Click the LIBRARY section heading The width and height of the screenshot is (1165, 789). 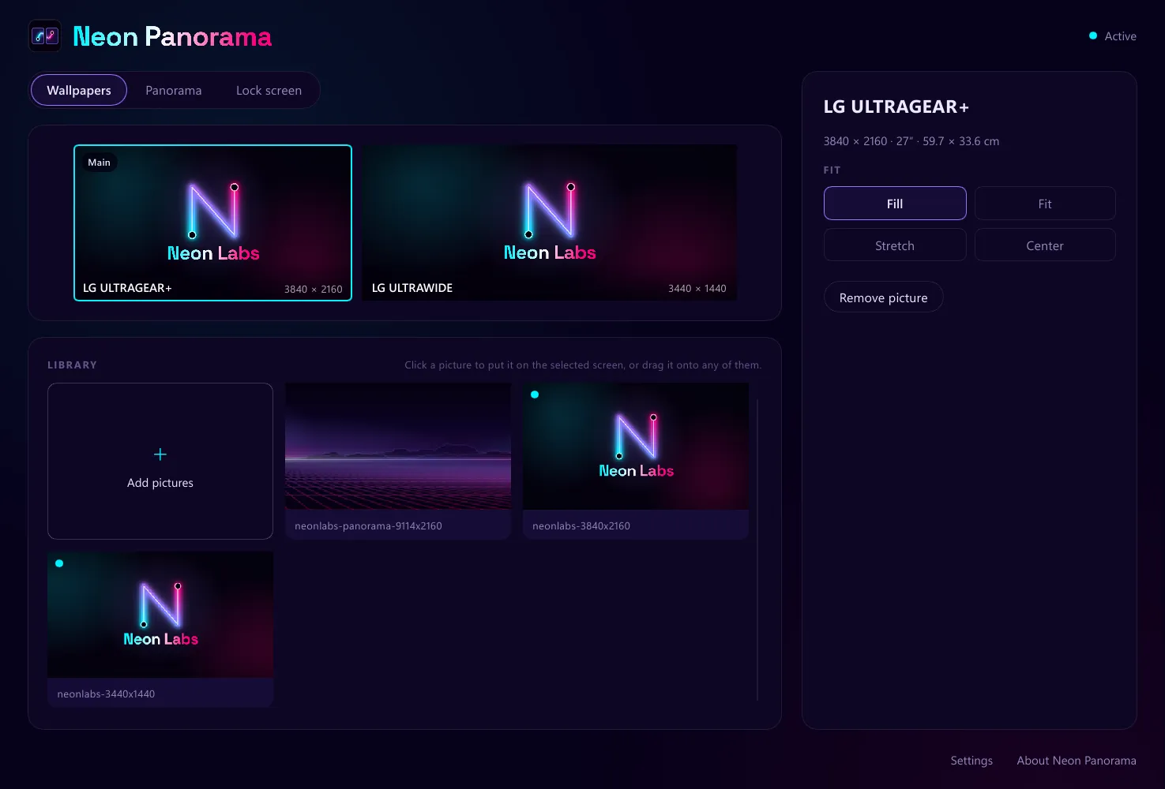pyautogui.click(x=73, y=365)
